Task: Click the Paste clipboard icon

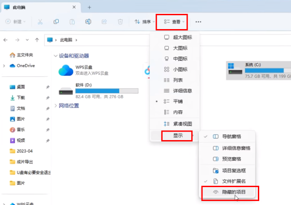Action: (x=72, y=21)
